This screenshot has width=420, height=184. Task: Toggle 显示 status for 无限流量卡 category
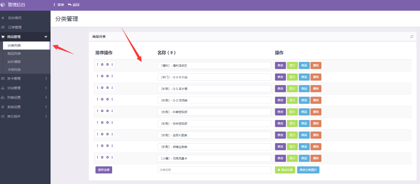[x=292, y=158]
